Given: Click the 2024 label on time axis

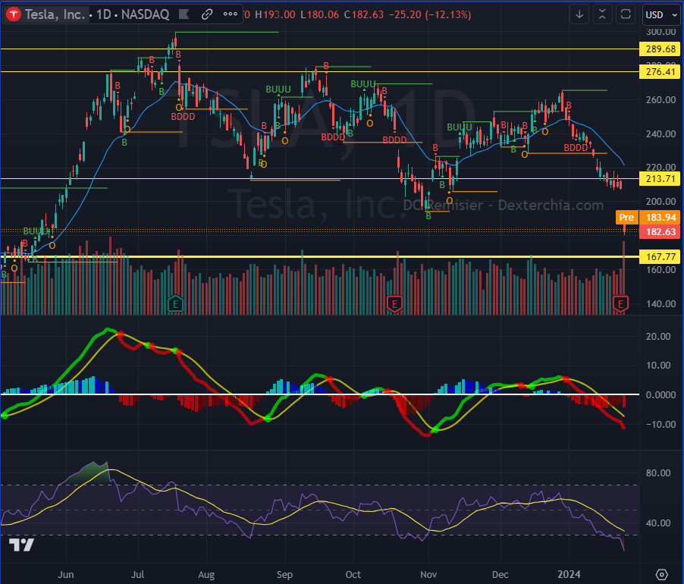Looking at the screenshot, I should [x=569, y=574].
